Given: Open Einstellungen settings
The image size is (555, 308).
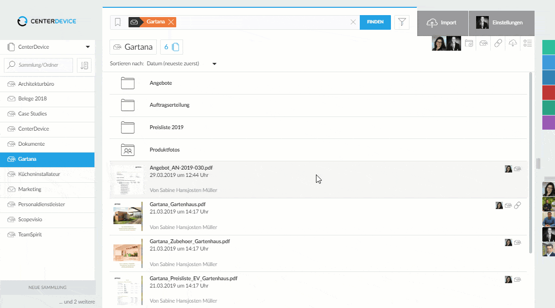Looking at the screenshot, I should pyautogui.click(x=501, y=23).
